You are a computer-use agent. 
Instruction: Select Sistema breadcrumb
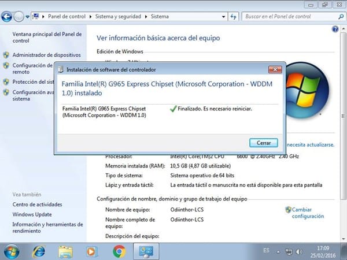point(160,17)
